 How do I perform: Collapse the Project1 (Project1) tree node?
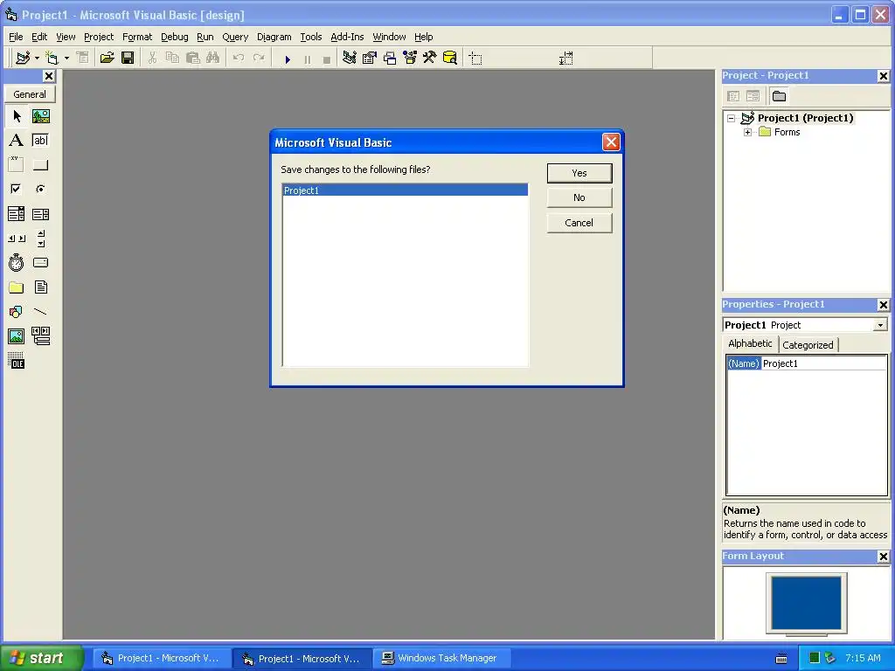732,118
